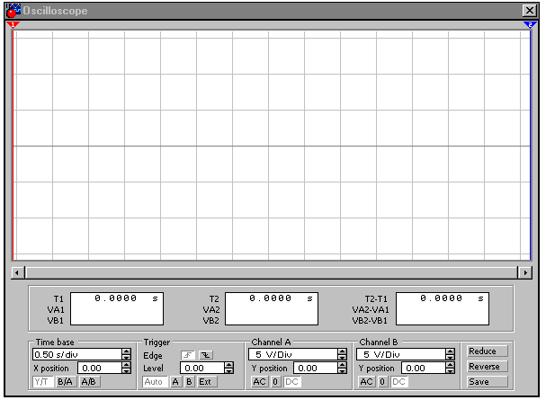Set Channel B coupling to 0
546x400 pixels.
pyautogui.click(x=382, y=381)
